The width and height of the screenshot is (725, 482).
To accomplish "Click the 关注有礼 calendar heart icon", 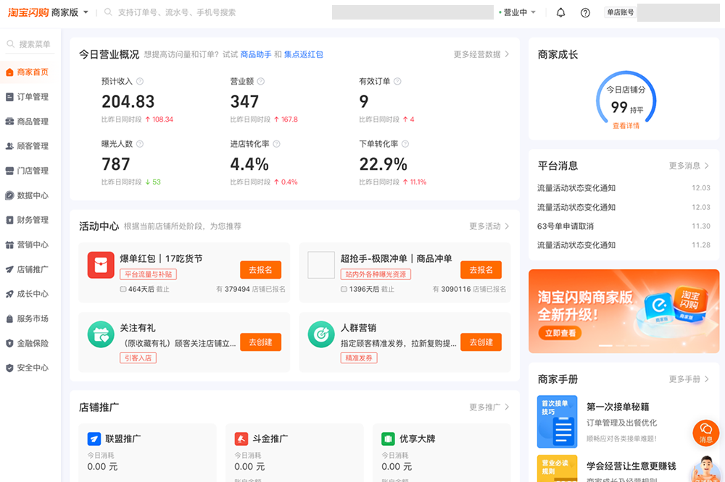I will (x=101, y=334).
